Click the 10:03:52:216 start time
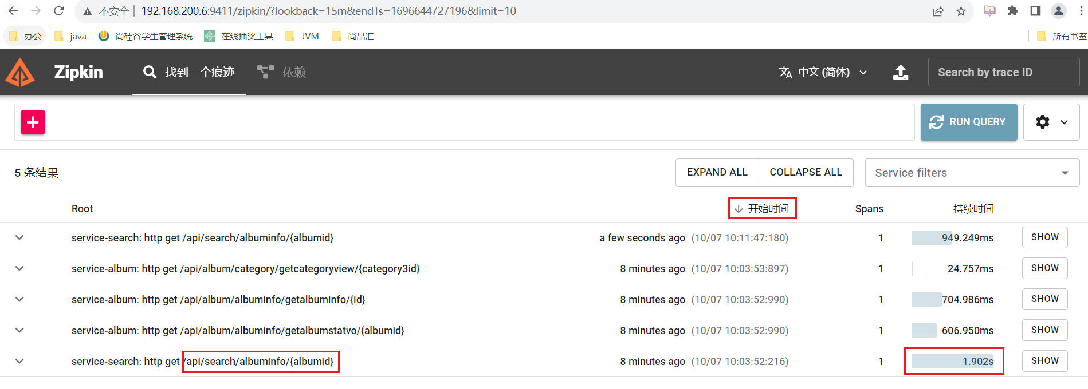 pos(740,362)
